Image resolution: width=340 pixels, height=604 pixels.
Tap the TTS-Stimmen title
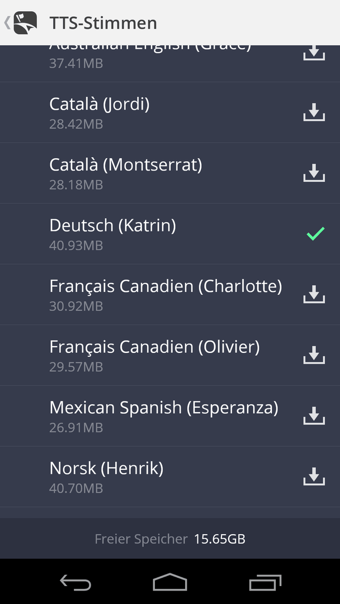[103, 23]
